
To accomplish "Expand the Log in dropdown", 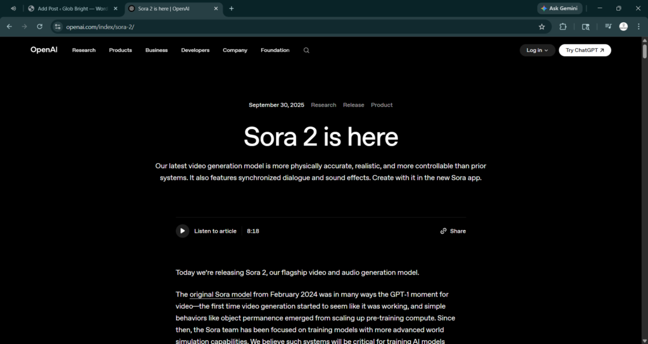I will click(x=537, y=51).
